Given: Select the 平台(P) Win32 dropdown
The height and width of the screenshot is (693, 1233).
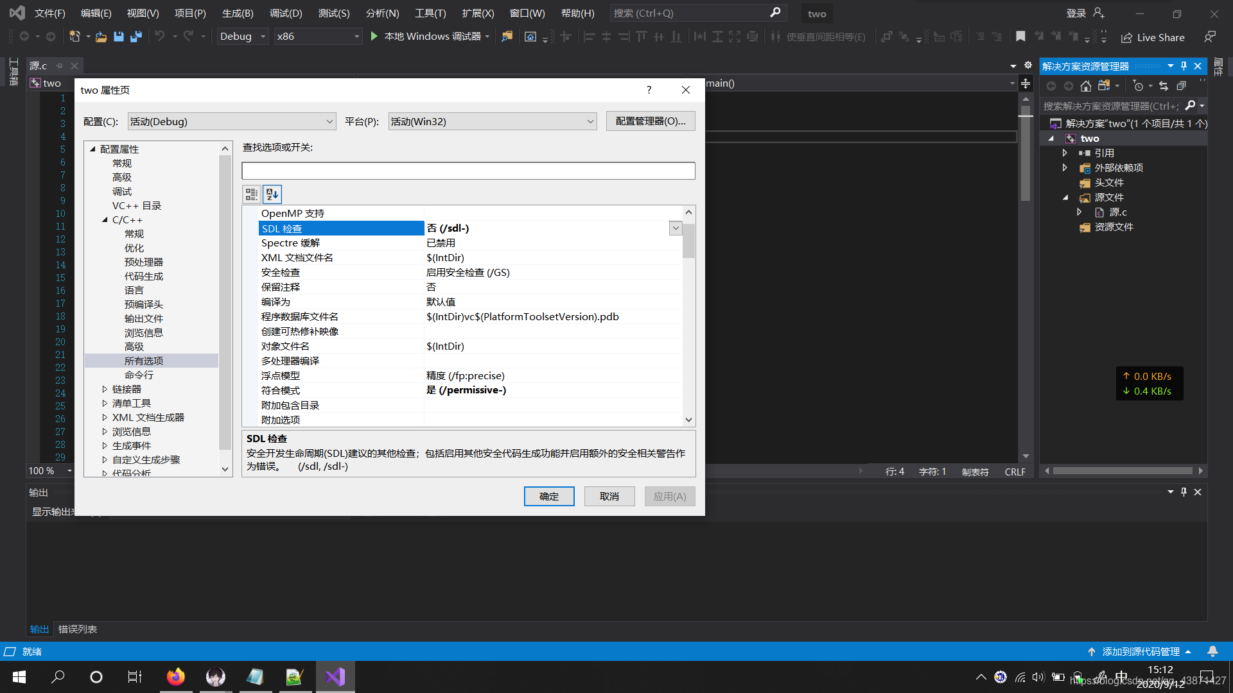Looking at the screenshot, I should pos(492,121).
